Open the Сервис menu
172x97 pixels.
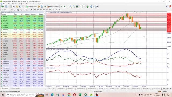pyautogui.click(x=28, y=4)
